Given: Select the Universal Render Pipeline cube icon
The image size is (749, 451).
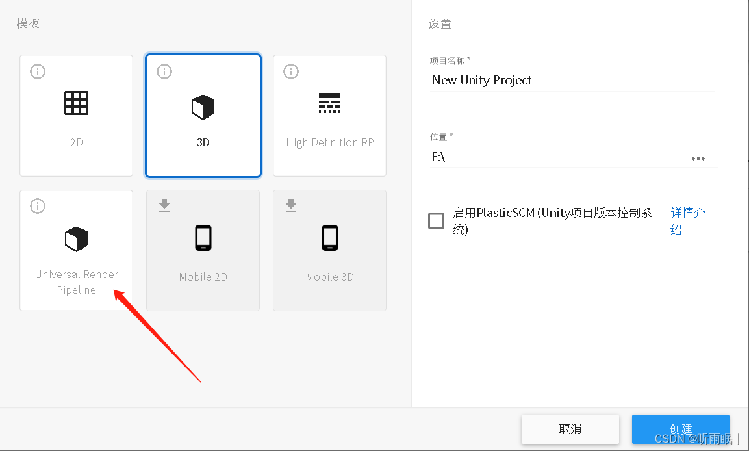Looking at the screenshot, I should point(77,239).
